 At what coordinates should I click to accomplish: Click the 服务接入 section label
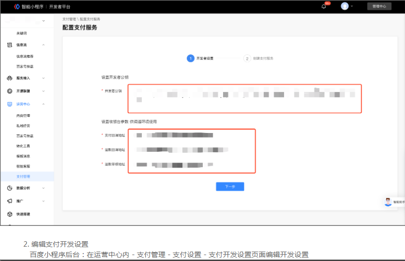coord(23,78)
